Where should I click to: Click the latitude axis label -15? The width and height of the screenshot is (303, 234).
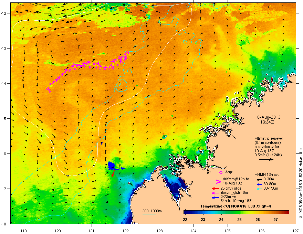tap(3, 118)
